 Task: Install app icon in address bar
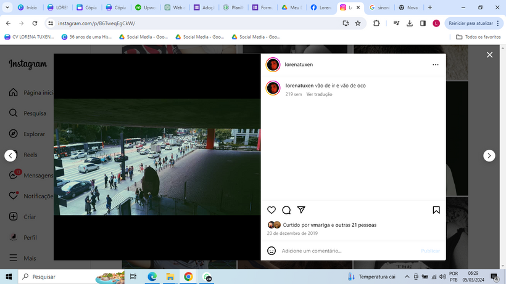coord(346,23)
